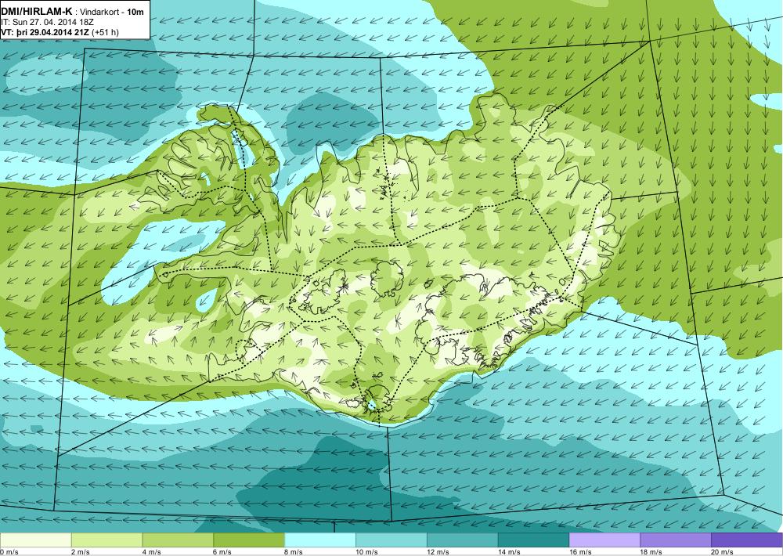This screenshot has height=556, width=783.
Task: Select the "16 m/s" legend label
Action: 581,551
